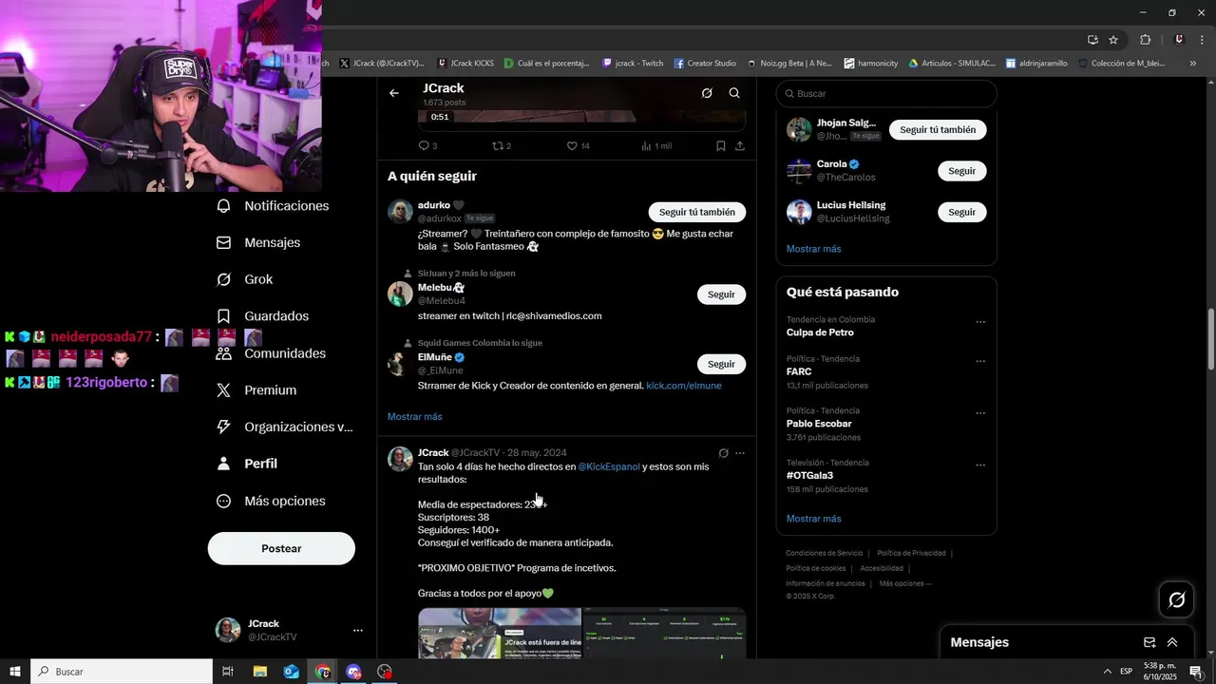Open Chrome extensions puzzle icon
1216x684 pixels.
pyautogui.click(x=1145, y=40)
